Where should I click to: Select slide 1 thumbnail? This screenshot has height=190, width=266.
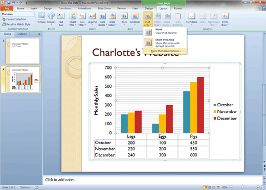(x=23, y=51)
